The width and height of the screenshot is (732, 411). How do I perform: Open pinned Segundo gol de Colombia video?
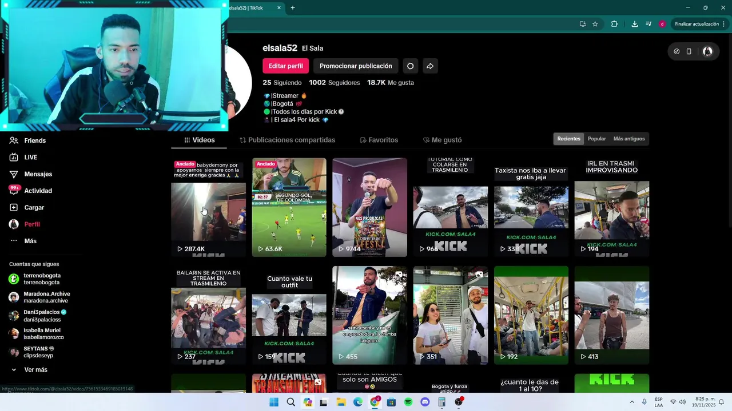tap(289, 207)
